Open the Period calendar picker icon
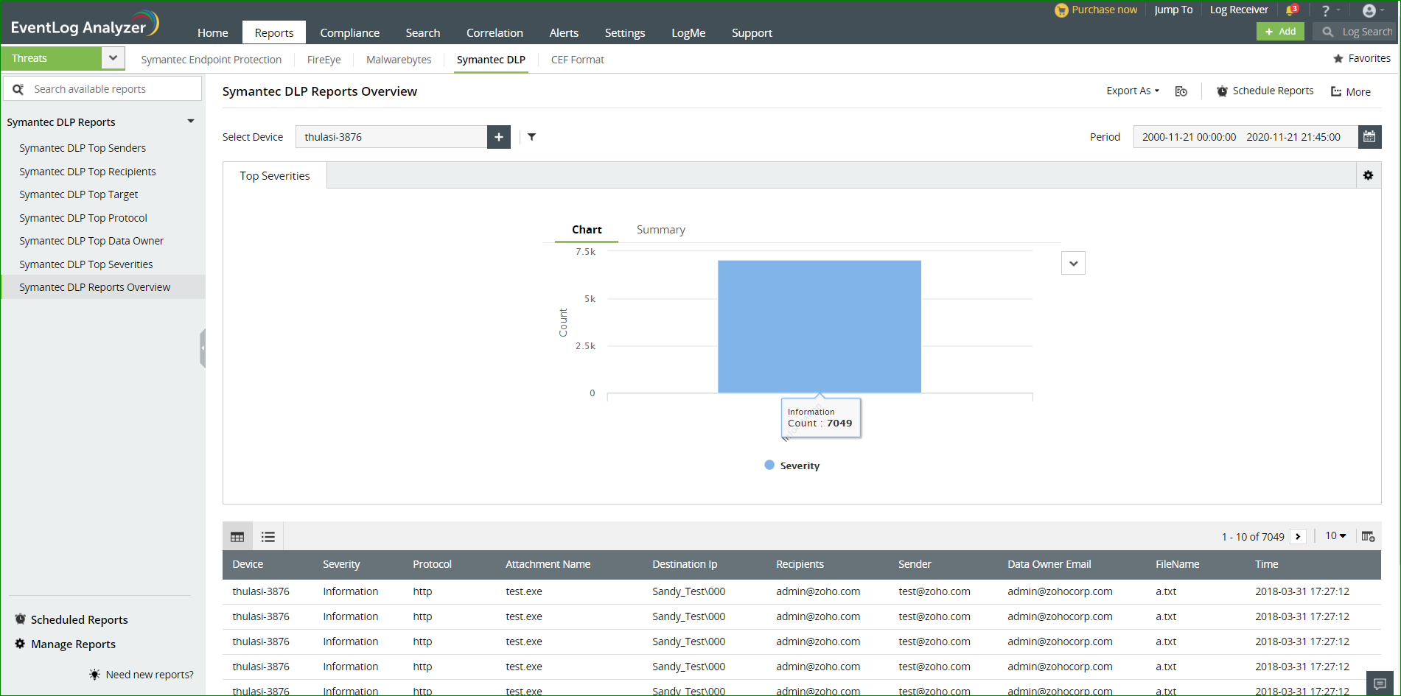 [x=1369, y=137]
